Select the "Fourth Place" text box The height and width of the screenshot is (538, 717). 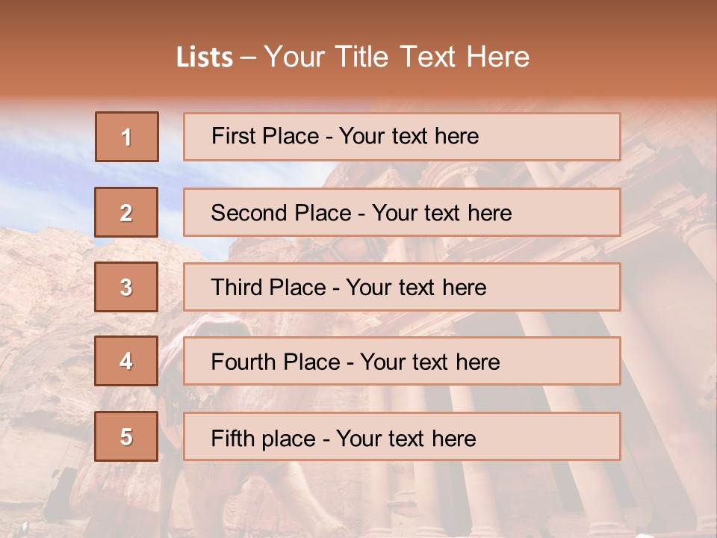coord(402,362)
